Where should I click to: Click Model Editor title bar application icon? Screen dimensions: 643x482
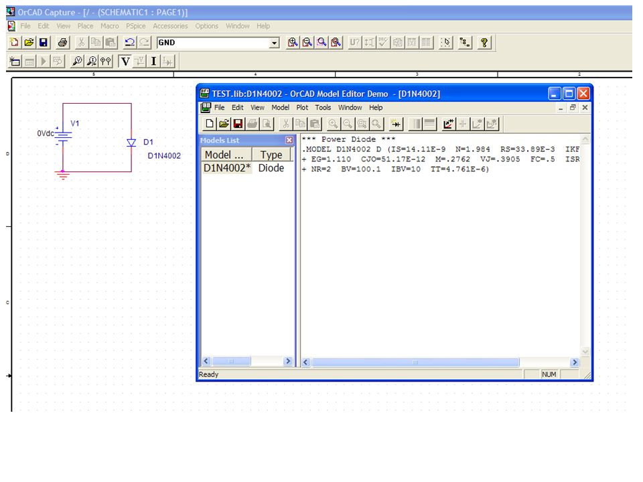point(204,94)
